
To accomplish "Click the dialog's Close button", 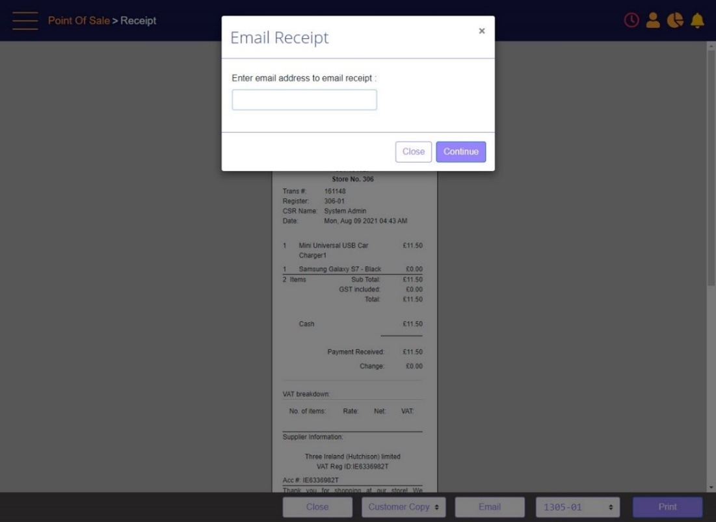I will 413,151.
